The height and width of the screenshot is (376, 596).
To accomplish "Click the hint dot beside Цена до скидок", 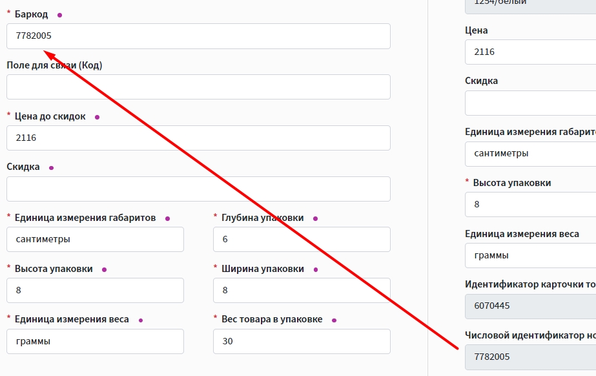I will [x=98, y=117].
